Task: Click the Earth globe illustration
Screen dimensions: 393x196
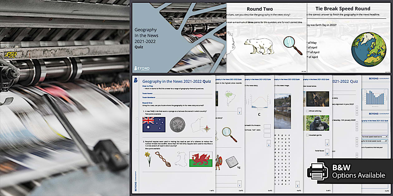Action: point(368,50)
